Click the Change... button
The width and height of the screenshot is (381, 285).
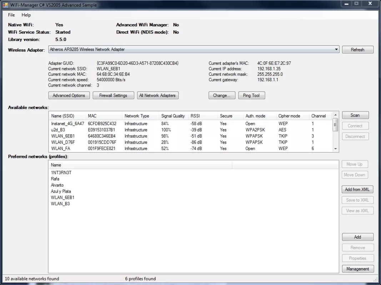click(x=222, y=95)
